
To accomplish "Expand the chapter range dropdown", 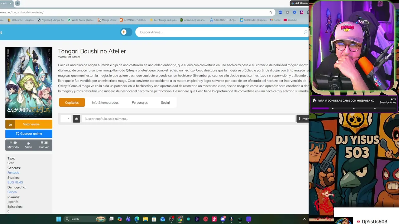I will pos(65,119).
